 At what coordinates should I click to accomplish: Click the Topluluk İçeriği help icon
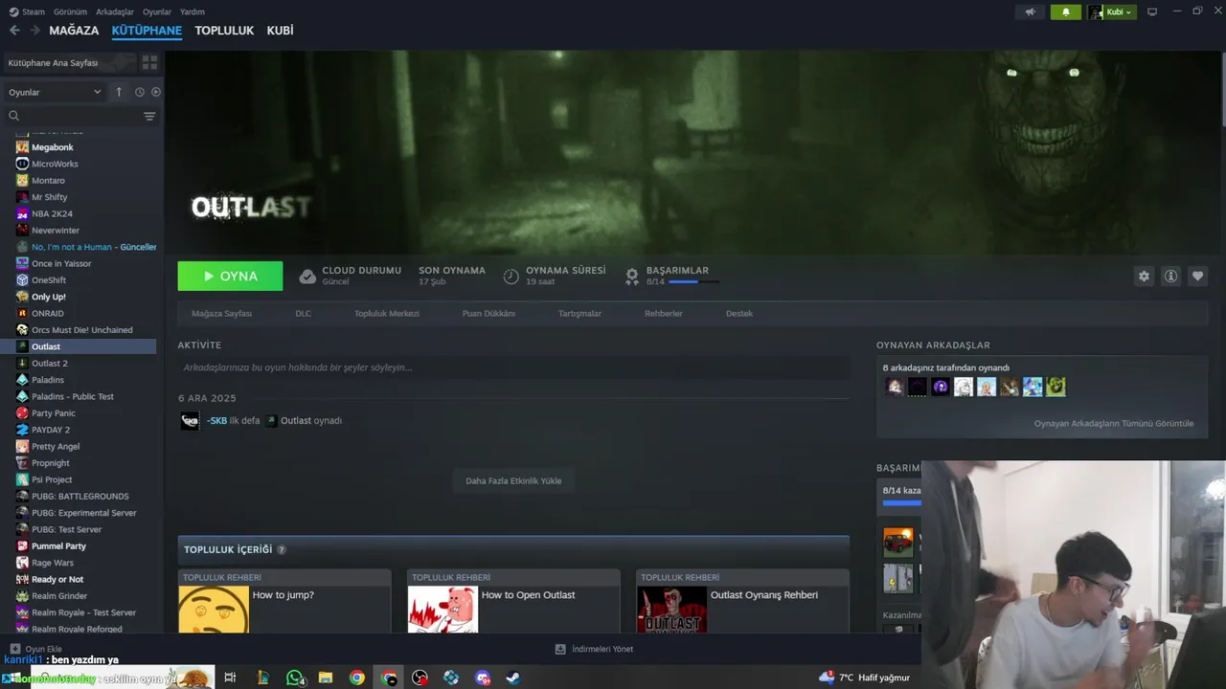(282, 550)
